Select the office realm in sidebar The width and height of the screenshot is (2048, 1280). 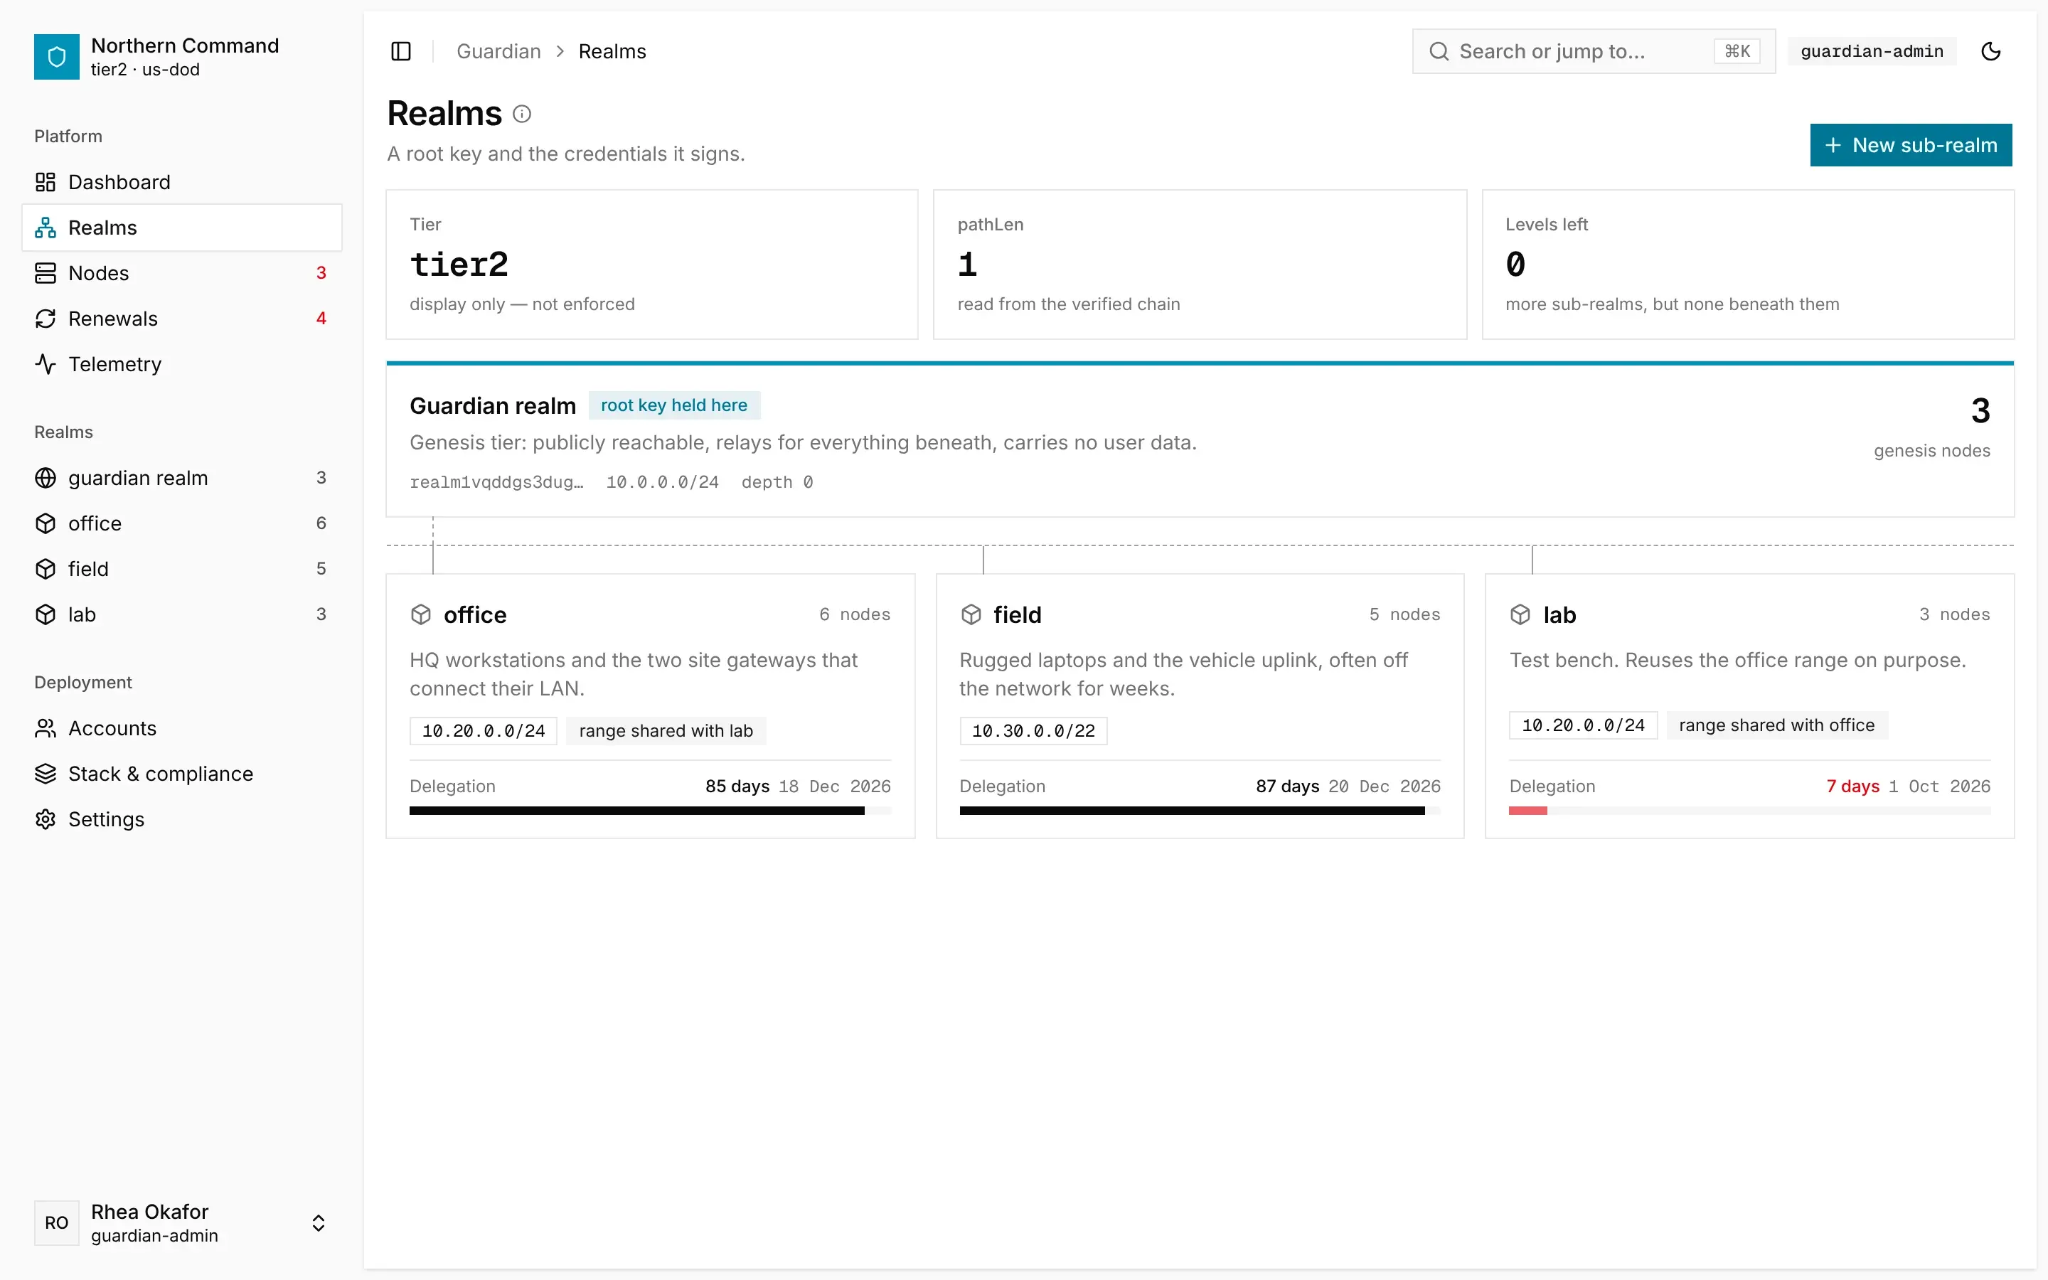182,523
